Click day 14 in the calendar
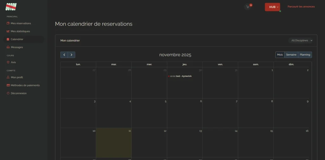Viewport: 325px width, 160px height. tap(220, 143)
